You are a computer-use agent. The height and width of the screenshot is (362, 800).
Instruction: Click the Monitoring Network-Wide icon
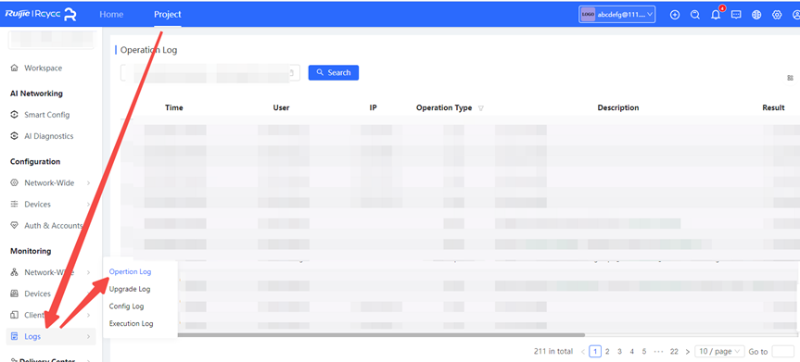(x=14, y=272)
